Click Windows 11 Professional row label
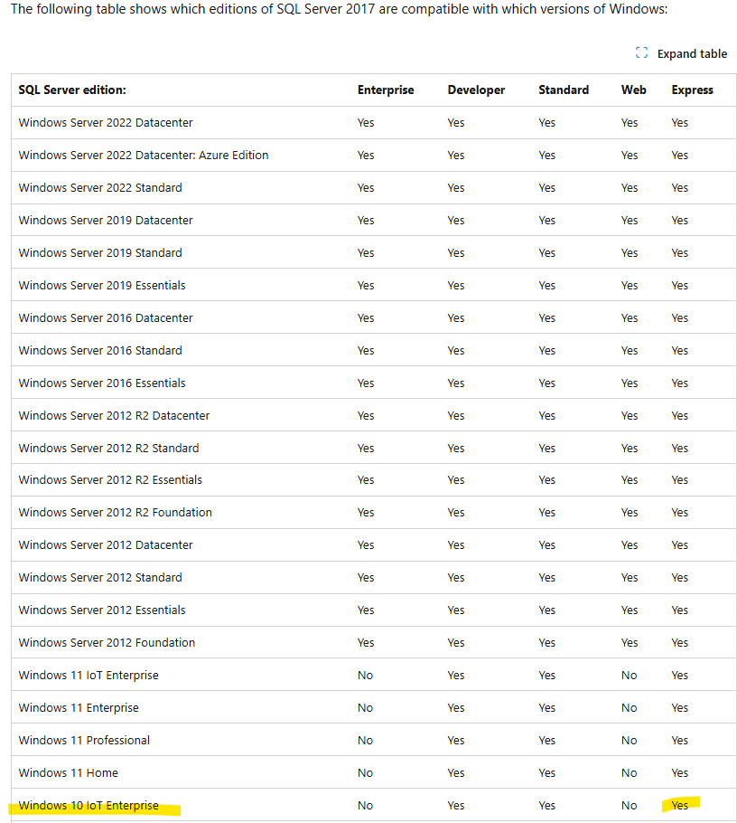The image size is (737, 823). 84,740
